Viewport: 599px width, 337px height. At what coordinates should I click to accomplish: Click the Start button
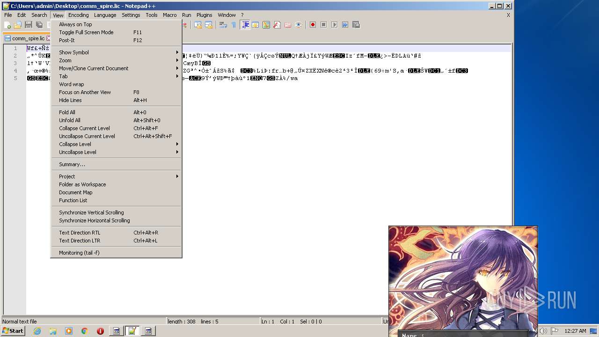point(13,331)
